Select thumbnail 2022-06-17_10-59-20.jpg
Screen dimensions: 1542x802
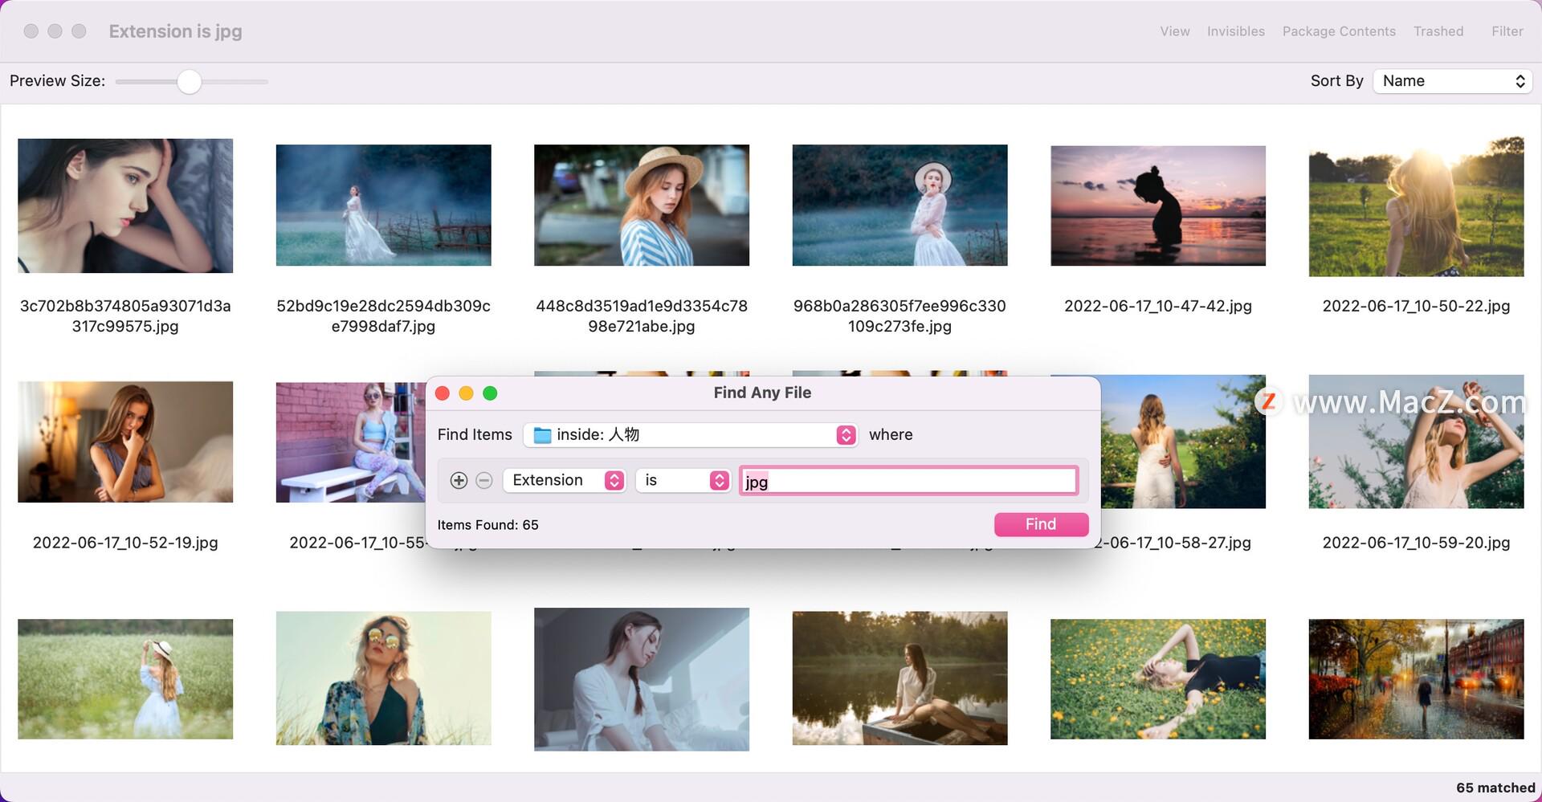(1416, 442)
